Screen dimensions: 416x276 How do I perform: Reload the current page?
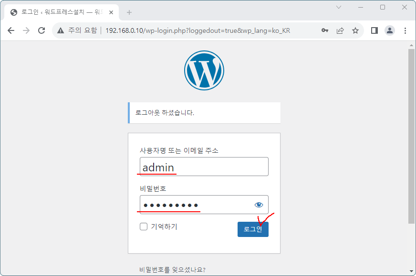pos(42,30)
